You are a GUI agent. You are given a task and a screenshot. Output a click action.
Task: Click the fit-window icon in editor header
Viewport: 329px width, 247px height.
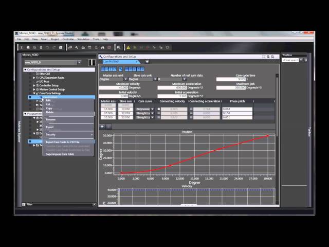(264, 57)
